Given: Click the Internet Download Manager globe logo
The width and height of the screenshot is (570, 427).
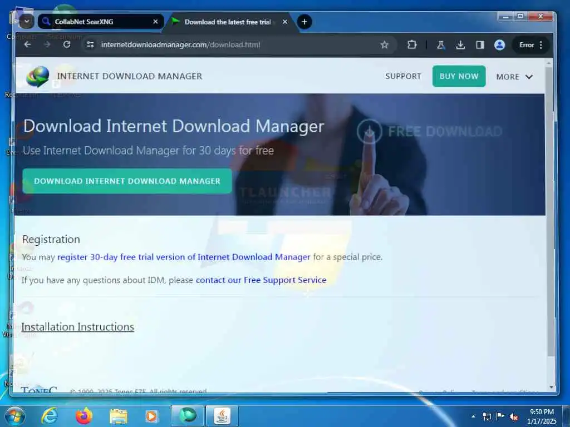Looking at the screenshot, I should click(37, 76).
